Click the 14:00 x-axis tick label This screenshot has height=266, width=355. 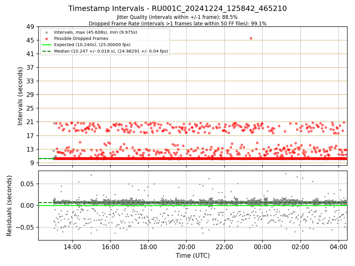coord(72,246)
